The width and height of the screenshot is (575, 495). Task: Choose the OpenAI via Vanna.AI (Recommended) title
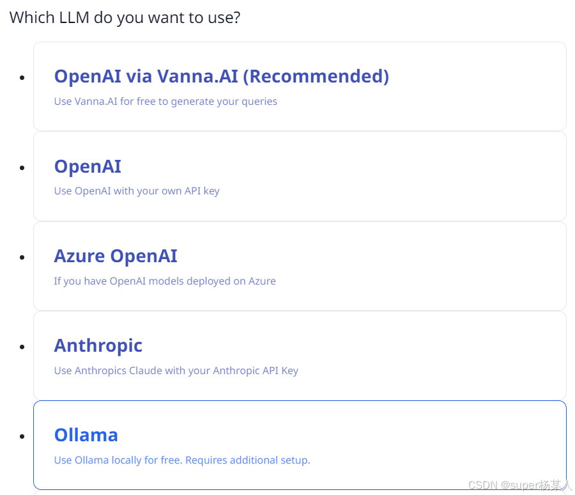pyautogui.click(x=221, y=76)
